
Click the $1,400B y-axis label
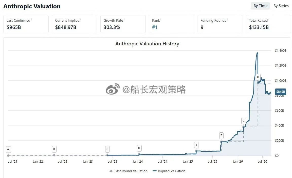[x=281, y=51]
